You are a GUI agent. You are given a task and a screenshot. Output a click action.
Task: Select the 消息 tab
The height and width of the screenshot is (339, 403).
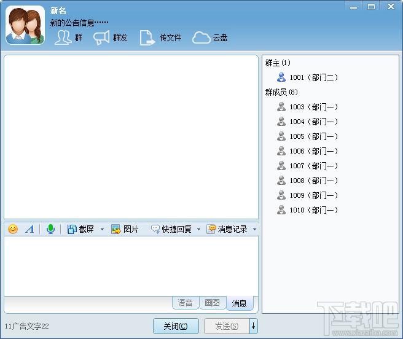click(x=240, y=303)
